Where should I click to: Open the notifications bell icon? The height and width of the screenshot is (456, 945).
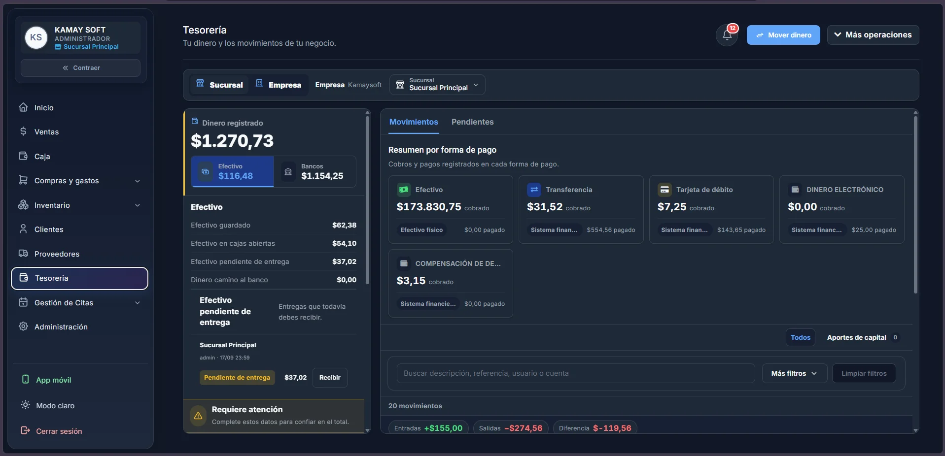pyautogui.click(x=727, y=35)
